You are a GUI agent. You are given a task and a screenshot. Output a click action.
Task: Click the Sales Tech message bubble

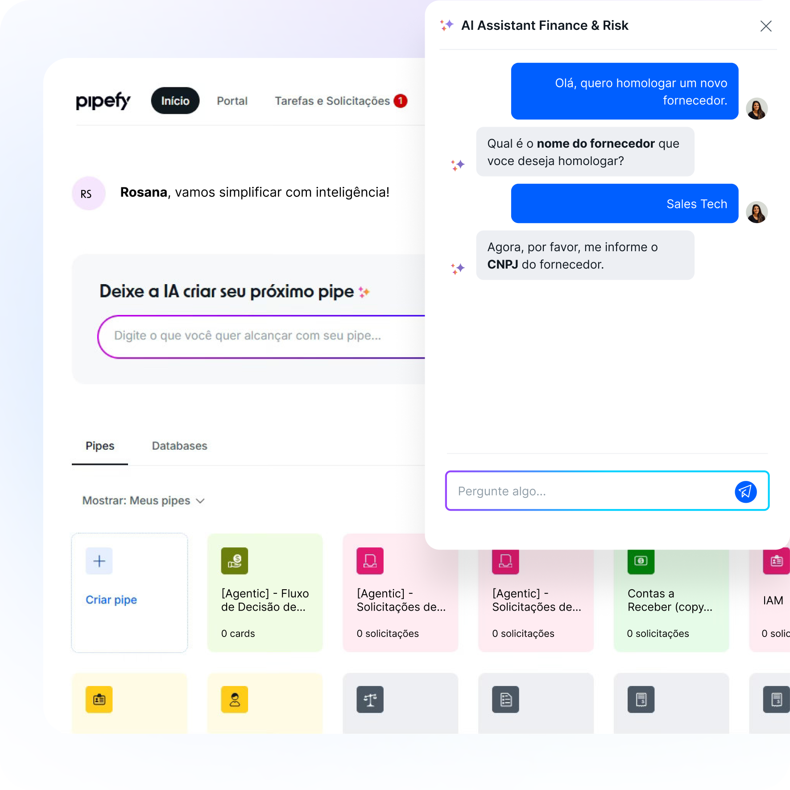[x=625, y=203]
